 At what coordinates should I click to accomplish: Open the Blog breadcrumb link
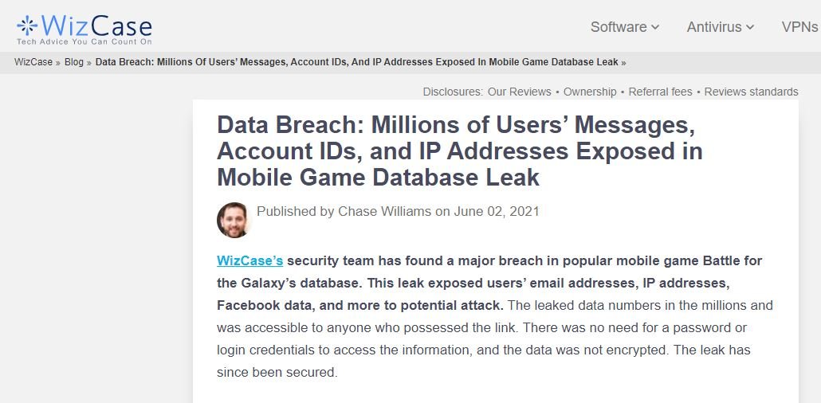[74, 62]
